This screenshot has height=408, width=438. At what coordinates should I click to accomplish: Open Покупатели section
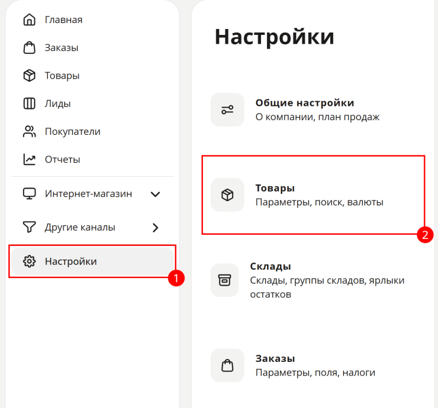click(73, 131)
